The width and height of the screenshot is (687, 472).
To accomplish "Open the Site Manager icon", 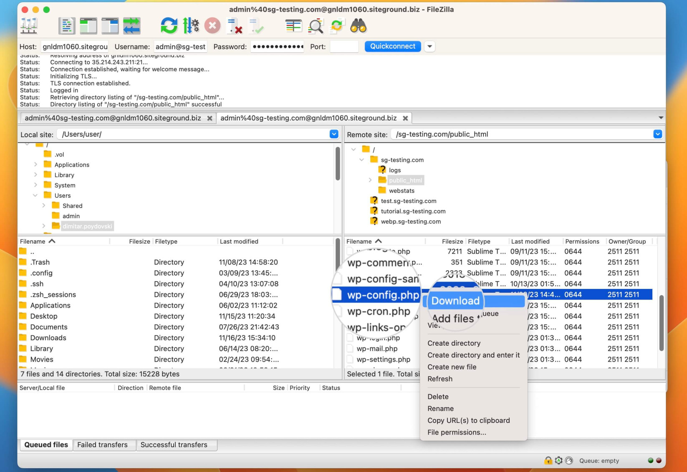I will point(29,26).
